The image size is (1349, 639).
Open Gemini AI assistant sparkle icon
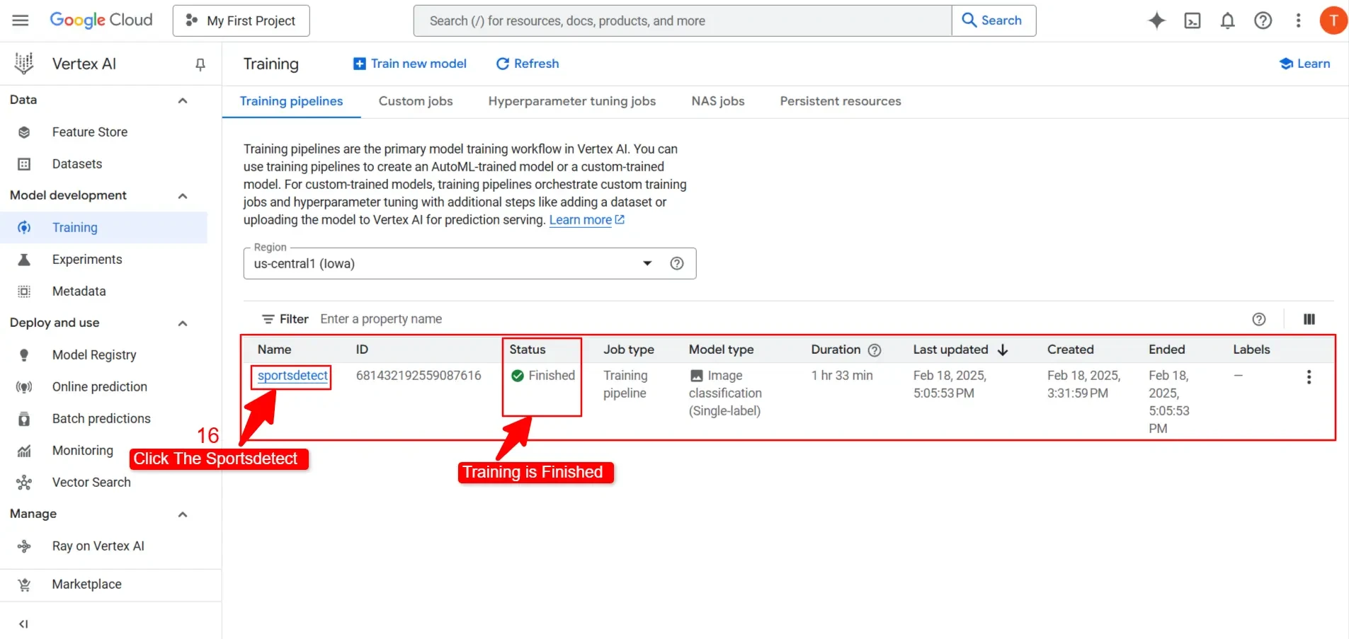click(x=1156, y=21)
